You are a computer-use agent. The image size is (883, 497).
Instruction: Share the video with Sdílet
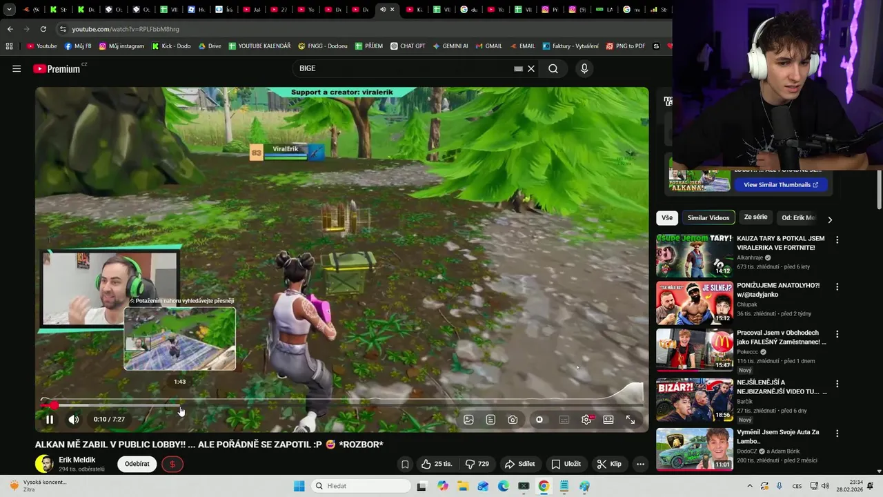[520, 464]
